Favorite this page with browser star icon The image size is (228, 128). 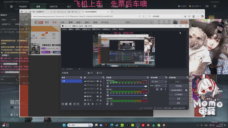pyautogui.click(x=143, y=16)
